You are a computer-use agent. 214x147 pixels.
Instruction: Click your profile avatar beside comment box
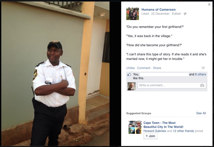(x=132, y=86)
